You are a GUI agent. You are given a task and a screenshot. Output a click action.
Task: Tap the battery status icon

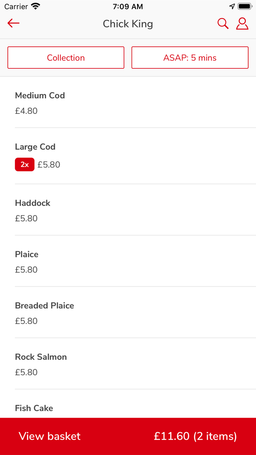(245, 7)
